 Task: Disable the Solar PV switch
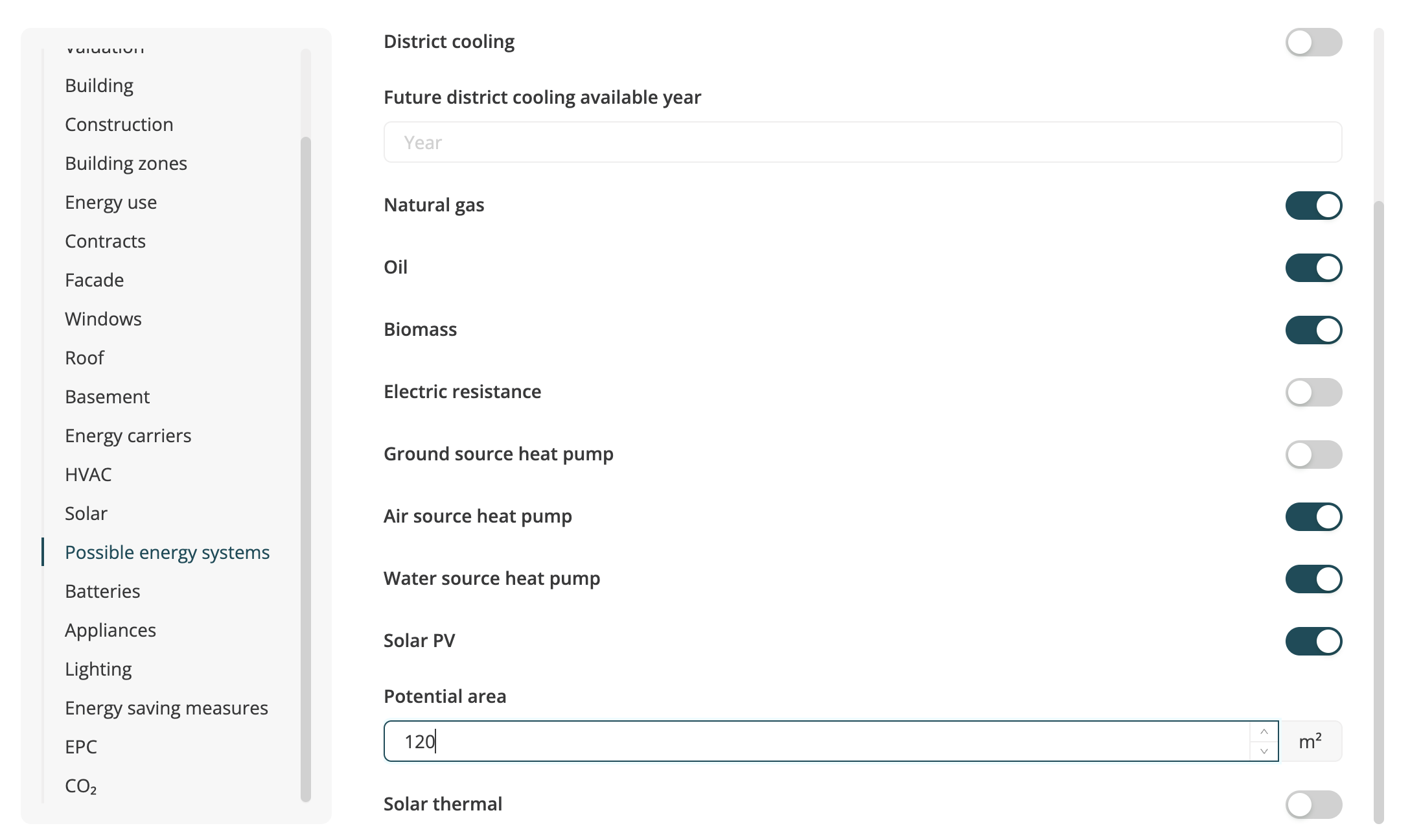tap(1313, 641)
